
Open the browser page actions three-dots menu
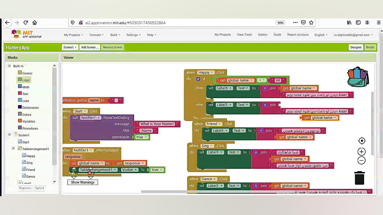point(295,22)
